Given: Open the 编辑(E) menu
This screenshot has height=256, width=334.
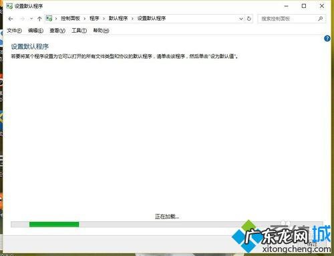Looking at the screenshot, I should 35,31.
